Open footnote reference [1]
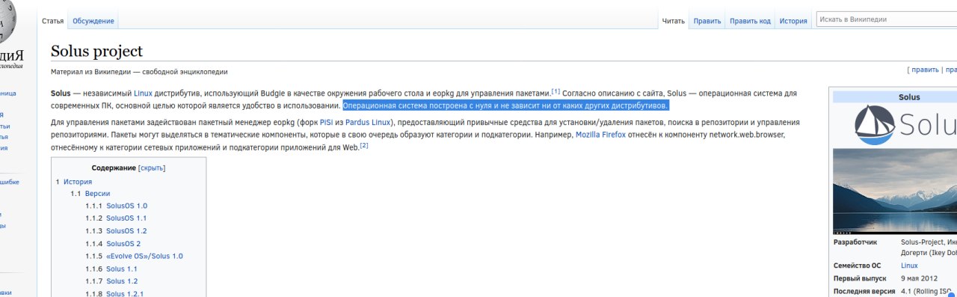This screenshot has height=297, width=957. tap(556, 92)
